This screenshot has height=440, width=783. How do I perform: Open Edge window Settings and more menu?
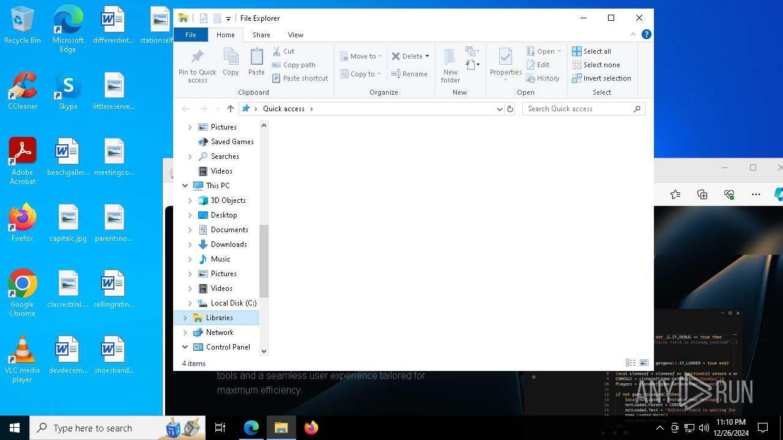(x=756, y=194)
